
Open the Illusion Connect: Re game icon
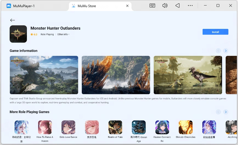click(162, 127)
